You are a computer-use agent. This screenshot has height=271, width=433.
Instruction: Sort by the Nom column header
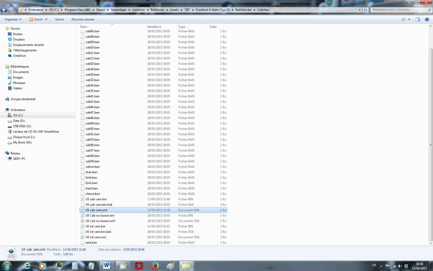pyautogui.click(x=112, y=27)
